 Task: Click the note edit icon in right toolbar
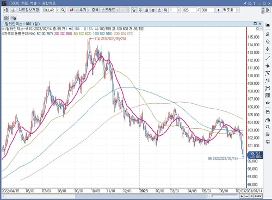coord(268,134)
